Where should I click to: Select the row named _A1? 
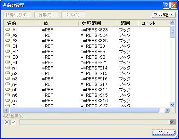87,30
